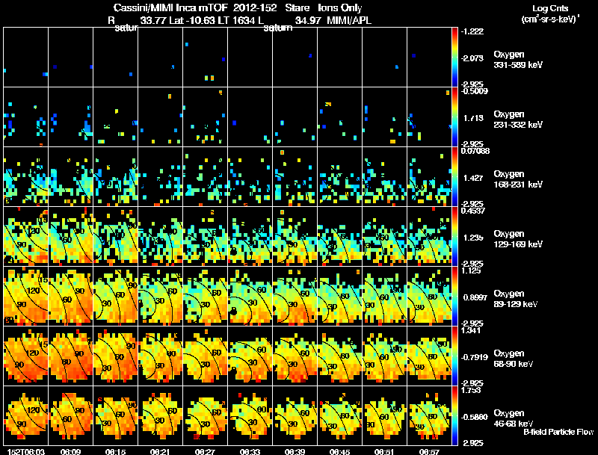Select the Oxygen 331-589 keV panel at 06:27
The height and width of the screenshot is (455, 598).
click(x=205, y=58)
